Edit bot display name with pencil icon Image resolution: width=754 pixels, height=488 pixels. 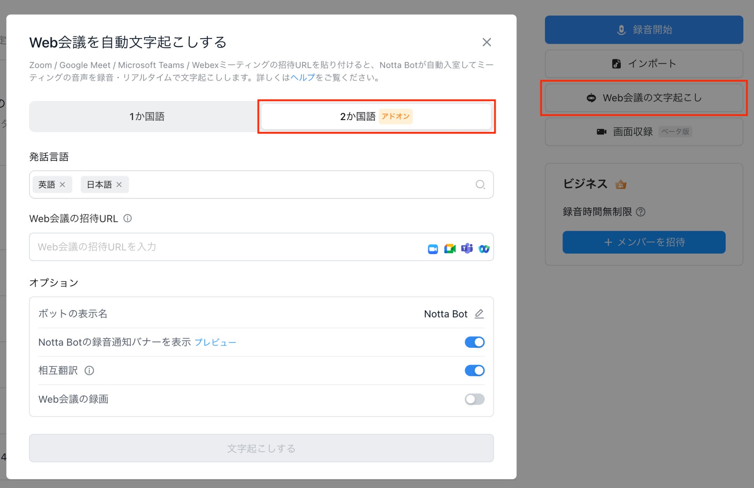pyautogui.click(x=479, y=314)
